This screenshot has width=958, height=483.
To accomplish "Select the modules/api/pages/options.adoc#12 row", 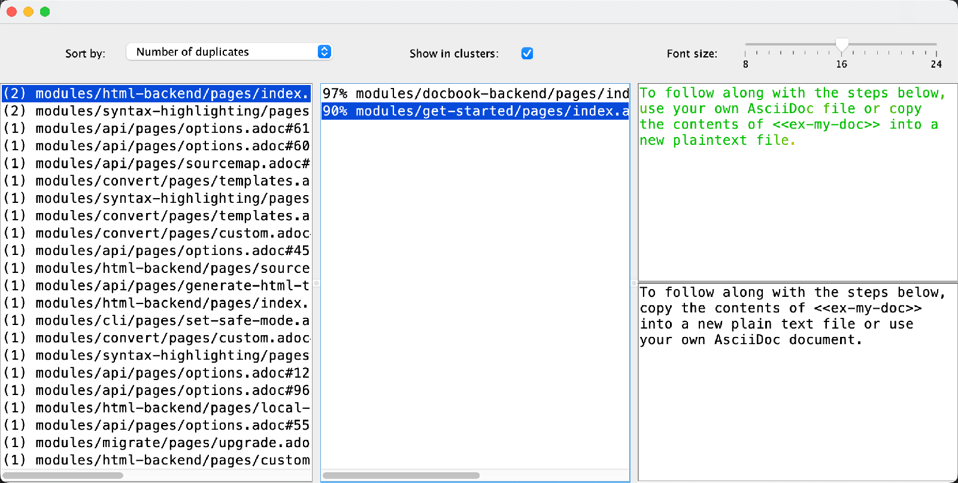I will click(157, 372).
